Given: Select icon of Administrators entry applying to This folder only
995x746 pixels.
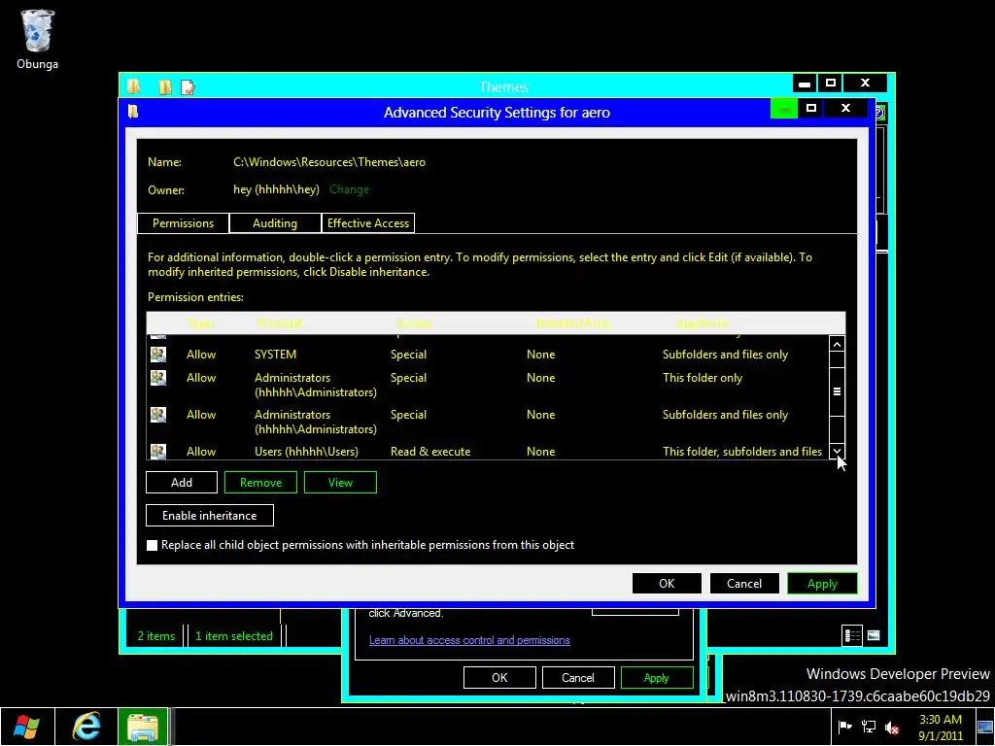Looking at the screenshot, I should pos(158,378).
